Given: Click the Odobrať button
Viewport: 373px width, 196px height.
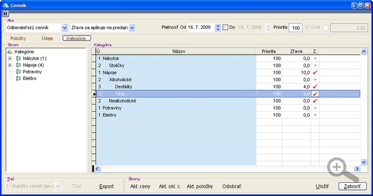Looking at the screenshot, I should 232,186.
